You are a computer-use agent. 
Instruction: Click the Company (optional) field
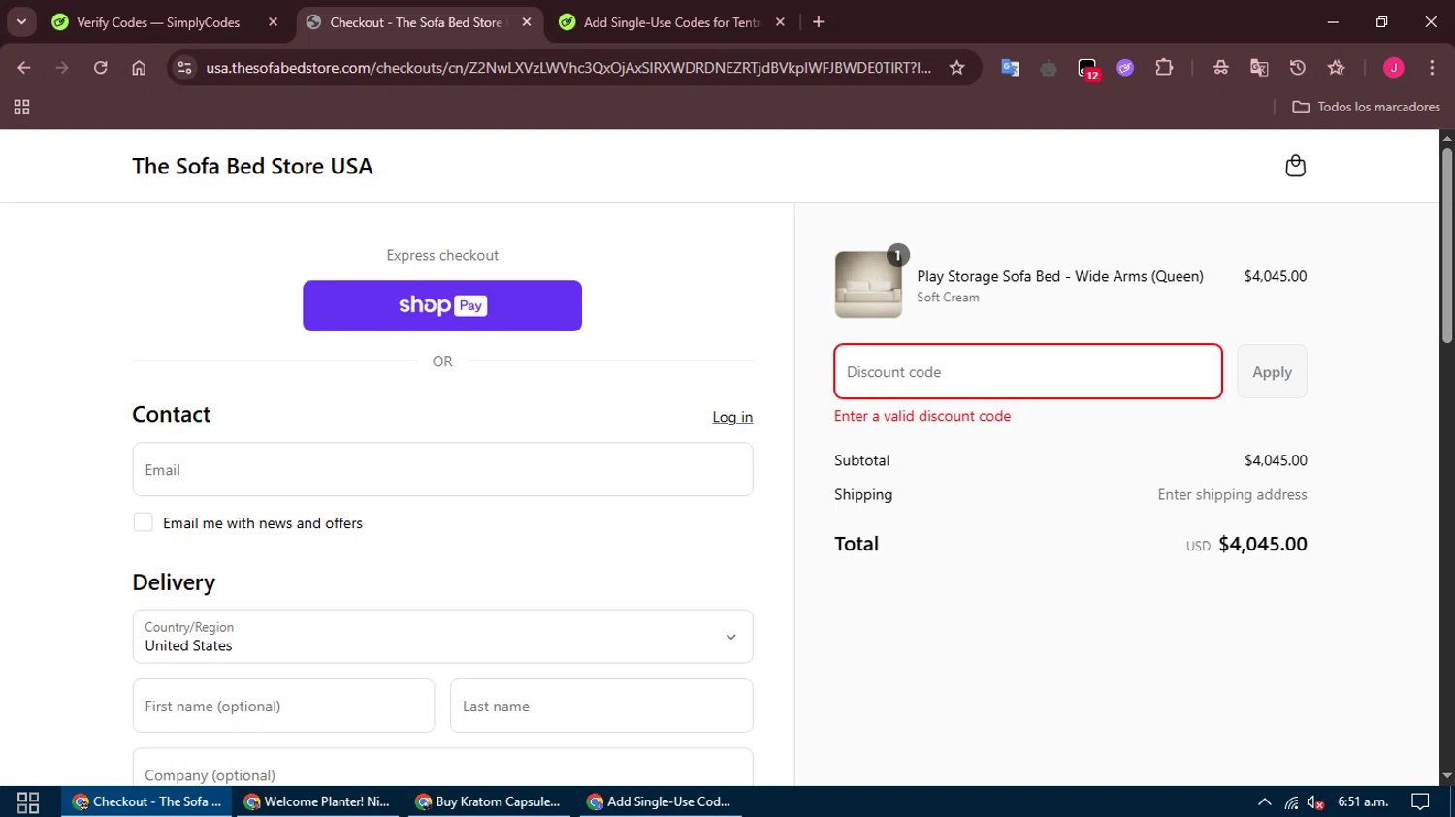(442, 768)
